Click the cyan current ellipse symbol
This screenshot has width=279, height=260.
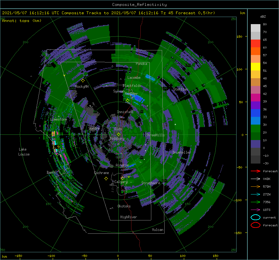coord(255,217)
